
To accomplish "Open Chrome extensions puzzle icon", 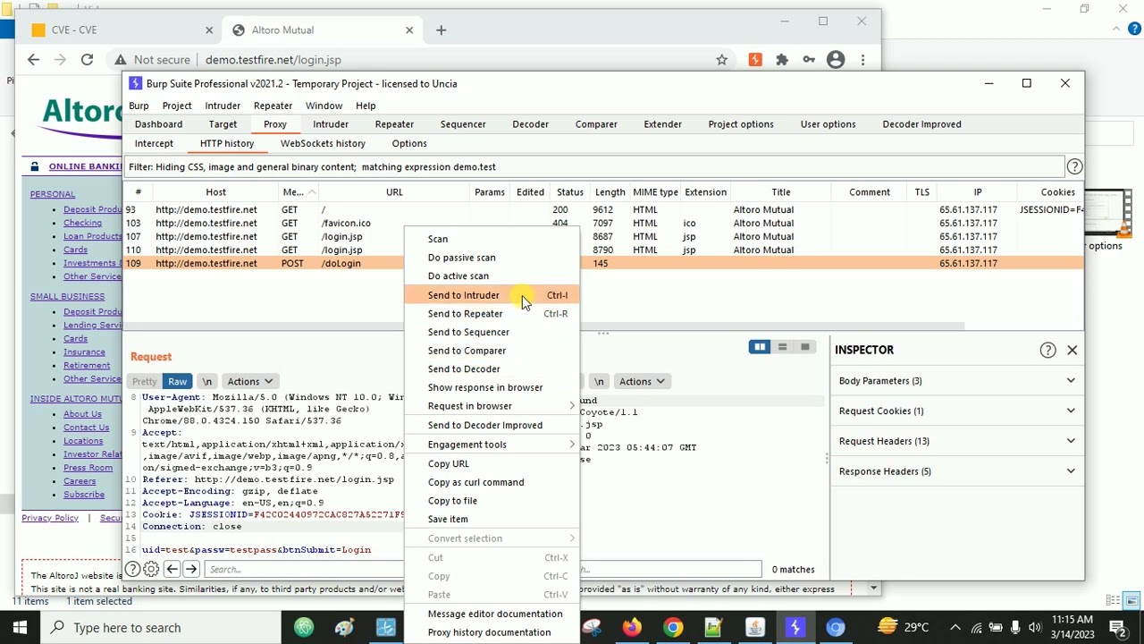I will click(782, 60).
